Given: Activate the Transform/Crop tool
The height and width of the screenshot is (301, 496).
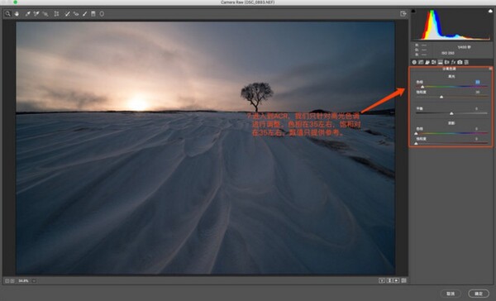Looking at the screenshot, I should 56,13.
